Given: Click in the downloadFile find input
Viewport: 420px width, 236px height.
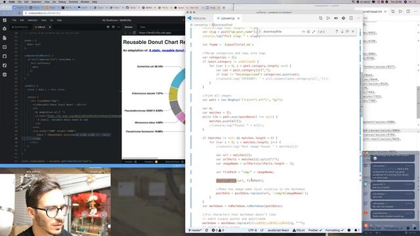Looking at the screenshot, I should pyautogui.click(x=282, y=31).
